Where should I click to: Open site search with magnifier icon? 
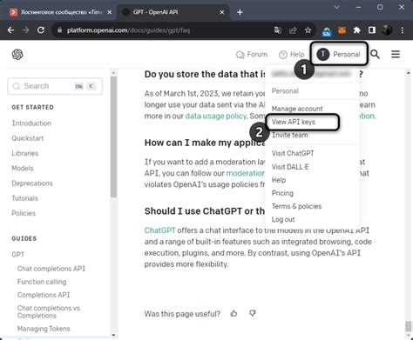(375, 54)
